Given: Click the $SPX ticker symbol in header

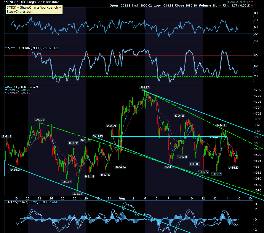Looking at the screenshot, I should click(x=9, y=2).
